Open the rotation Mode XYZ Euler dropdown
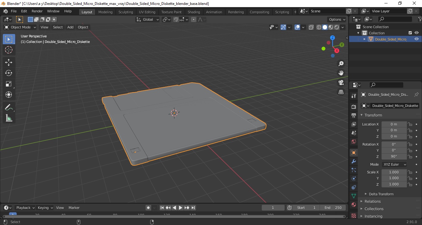This screenshot has height=225, width=422. point(394,164)
